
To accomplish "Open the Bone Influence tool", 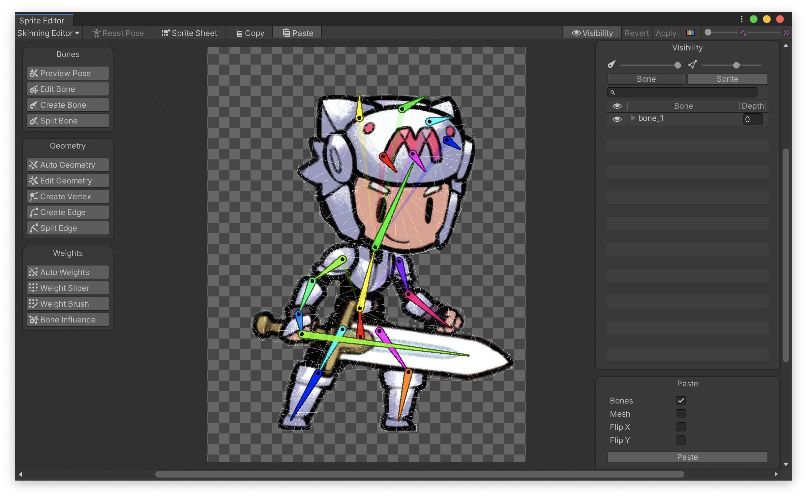I will [67, 319].
